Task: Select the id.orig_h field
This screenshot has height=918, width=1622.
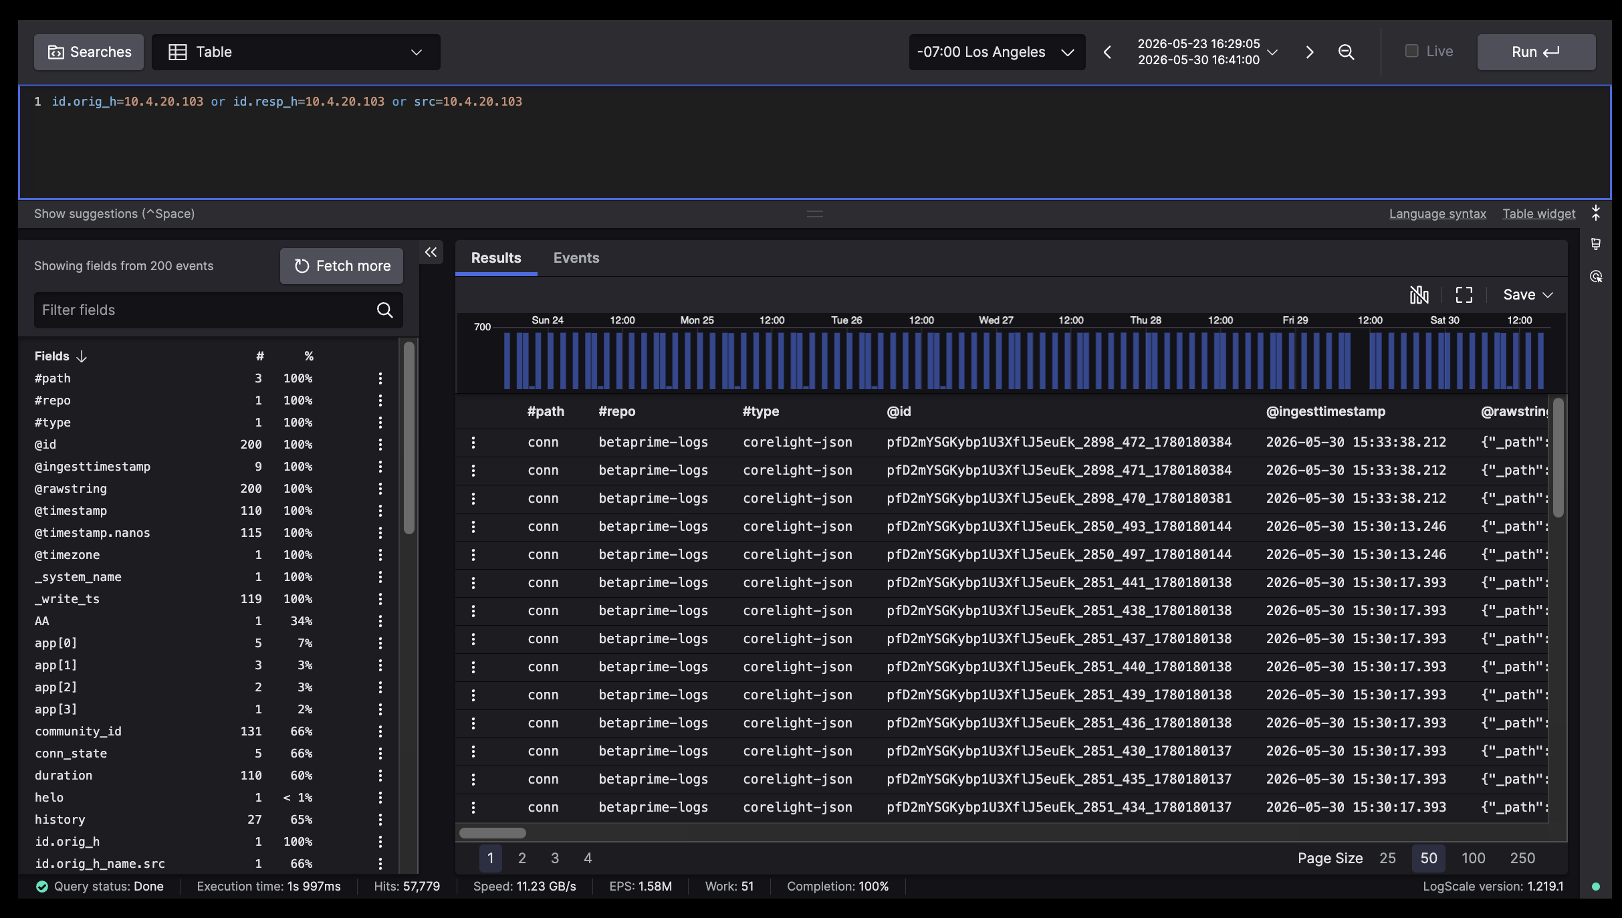Action: (67, 842)
